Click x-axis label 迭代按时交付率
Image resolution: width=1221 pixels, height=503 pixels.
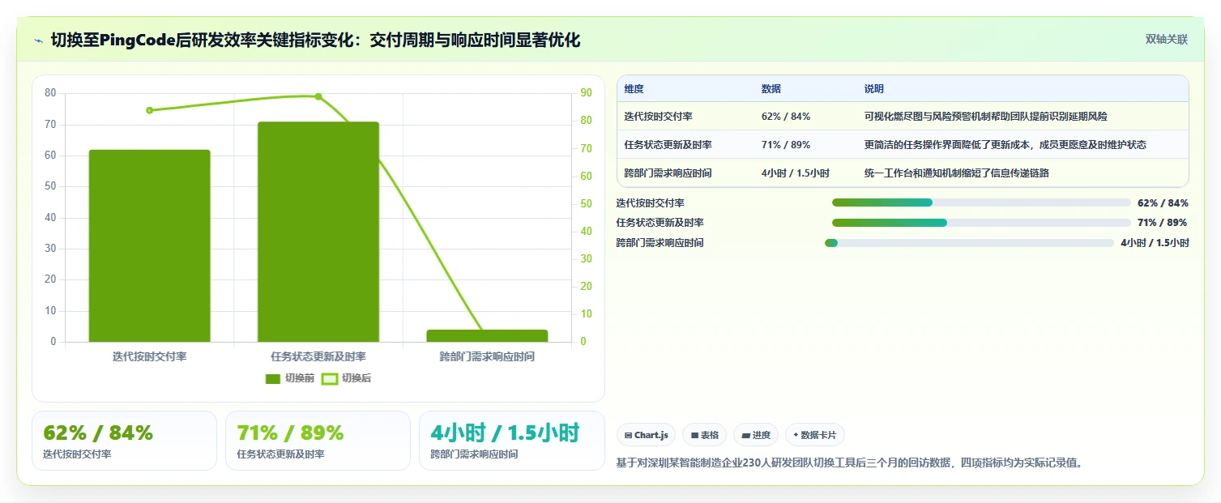(x=149, y=356)
